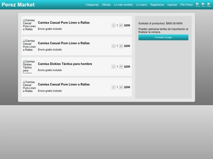The width and height of the screenshot is (213, 159).
Task: Open the Categorías menu
Action: [92, 5]
